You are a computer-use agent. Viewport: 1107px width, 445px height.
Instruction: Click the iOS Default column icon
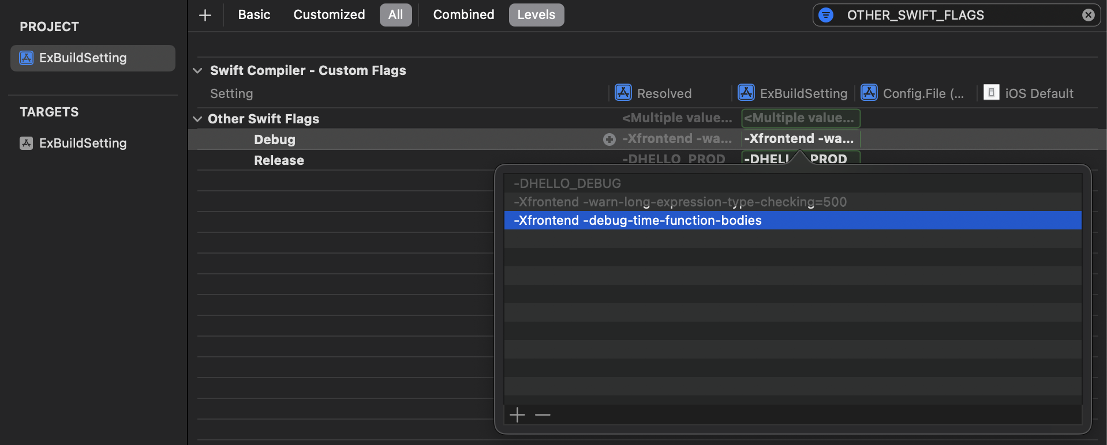point(992,92)
